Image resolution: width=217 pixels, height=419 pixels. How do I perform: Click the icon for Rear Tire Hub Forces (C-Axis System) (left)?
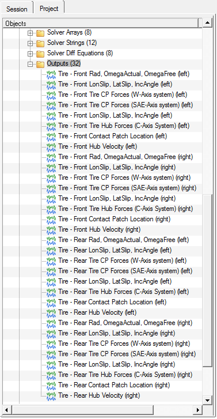click(x=51, y=292)
